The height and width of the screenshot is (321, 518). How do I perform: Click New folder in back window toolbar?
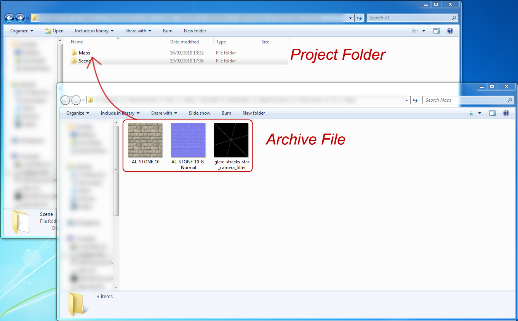195,31
